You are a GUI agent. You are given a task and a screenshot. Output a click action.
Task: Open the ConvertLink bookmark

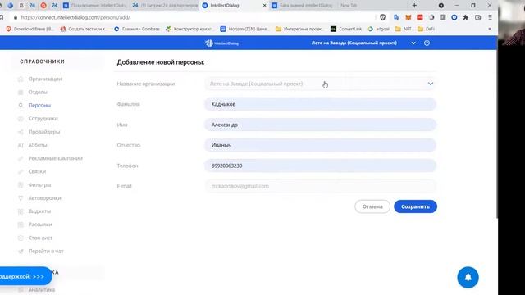point(346,29)
